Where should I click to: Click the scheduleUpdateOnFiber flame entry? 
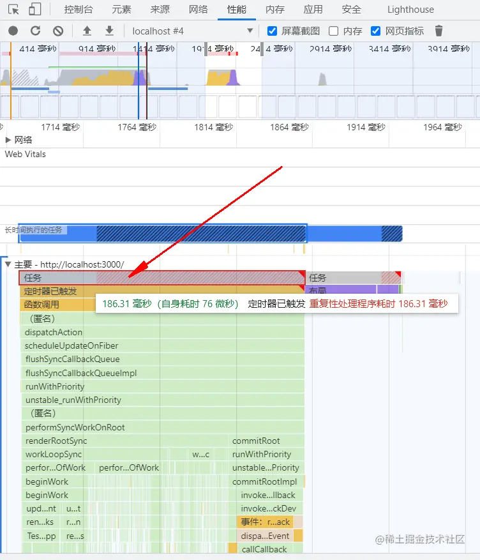click(x=162, y=345)
